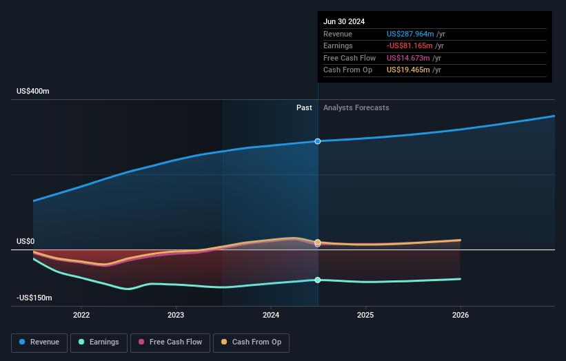
Task: Click the Free Cash Flow row label in tooltip
Action: pyautogui.click(x=350, y=58)
